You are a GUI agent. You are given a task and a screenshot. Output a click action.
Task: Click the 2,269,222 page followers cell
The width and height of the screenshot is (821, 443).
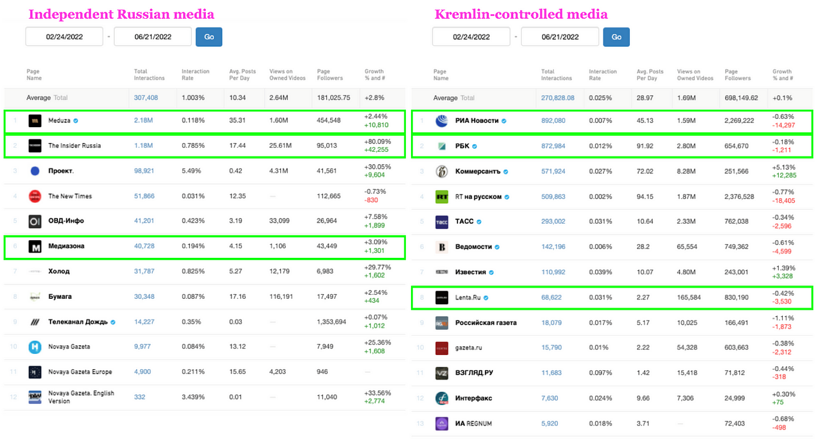coord(739,121)
